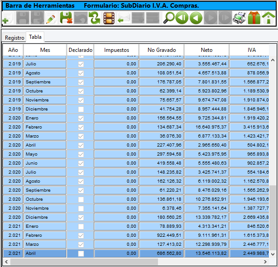Click the vertical scrollbar down arrow
Viewport: 278px width, 267px height.
click(x=272, y=254)
